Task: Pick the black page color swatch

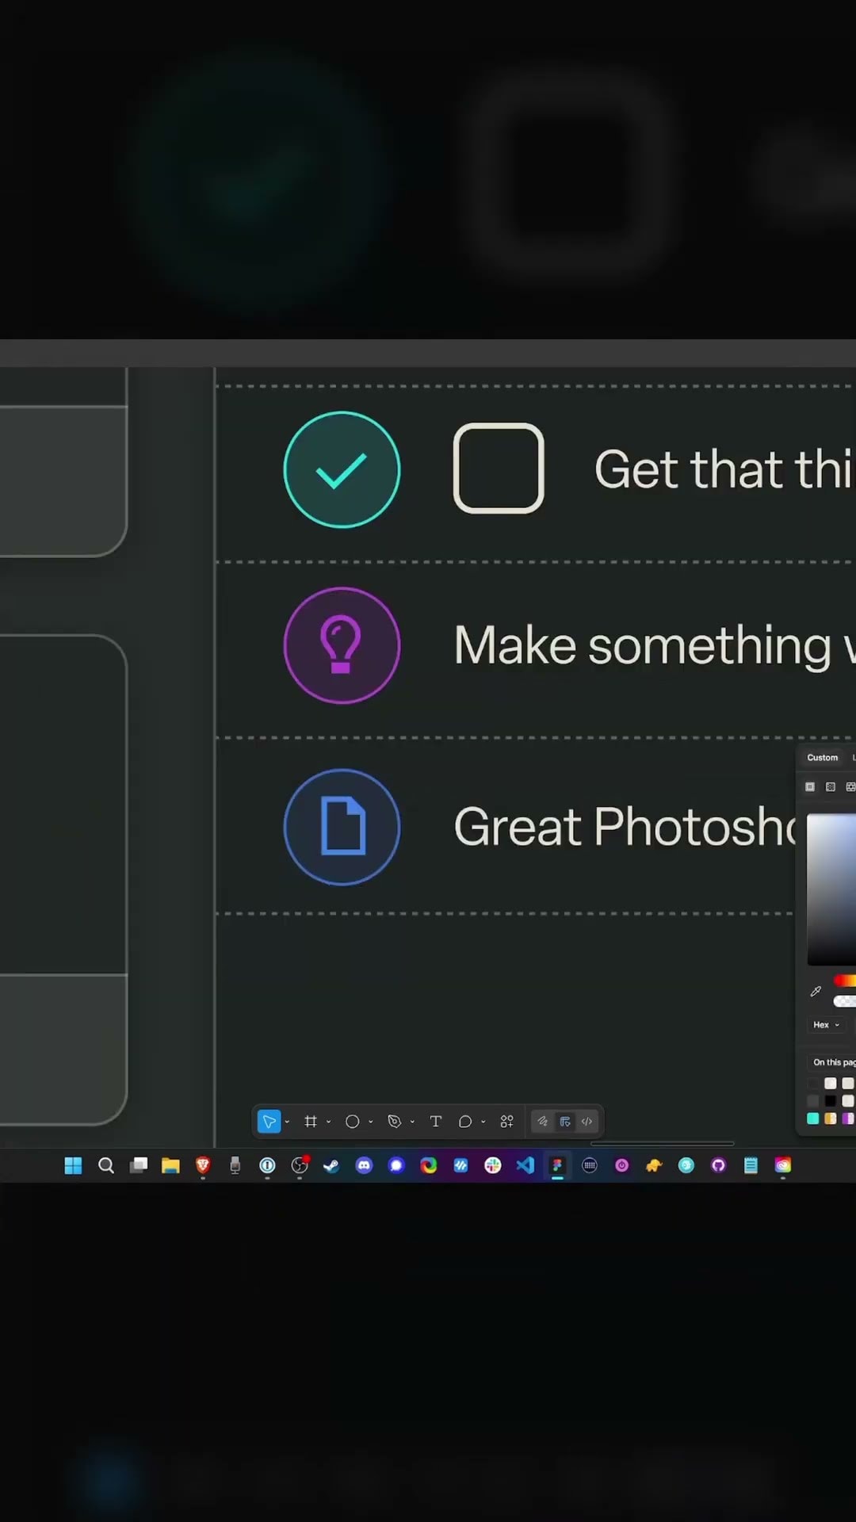Action: (831, 1101)
